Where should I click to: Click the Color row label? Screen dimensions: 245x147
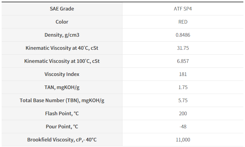pyautogui.click(x=62, y=22)
